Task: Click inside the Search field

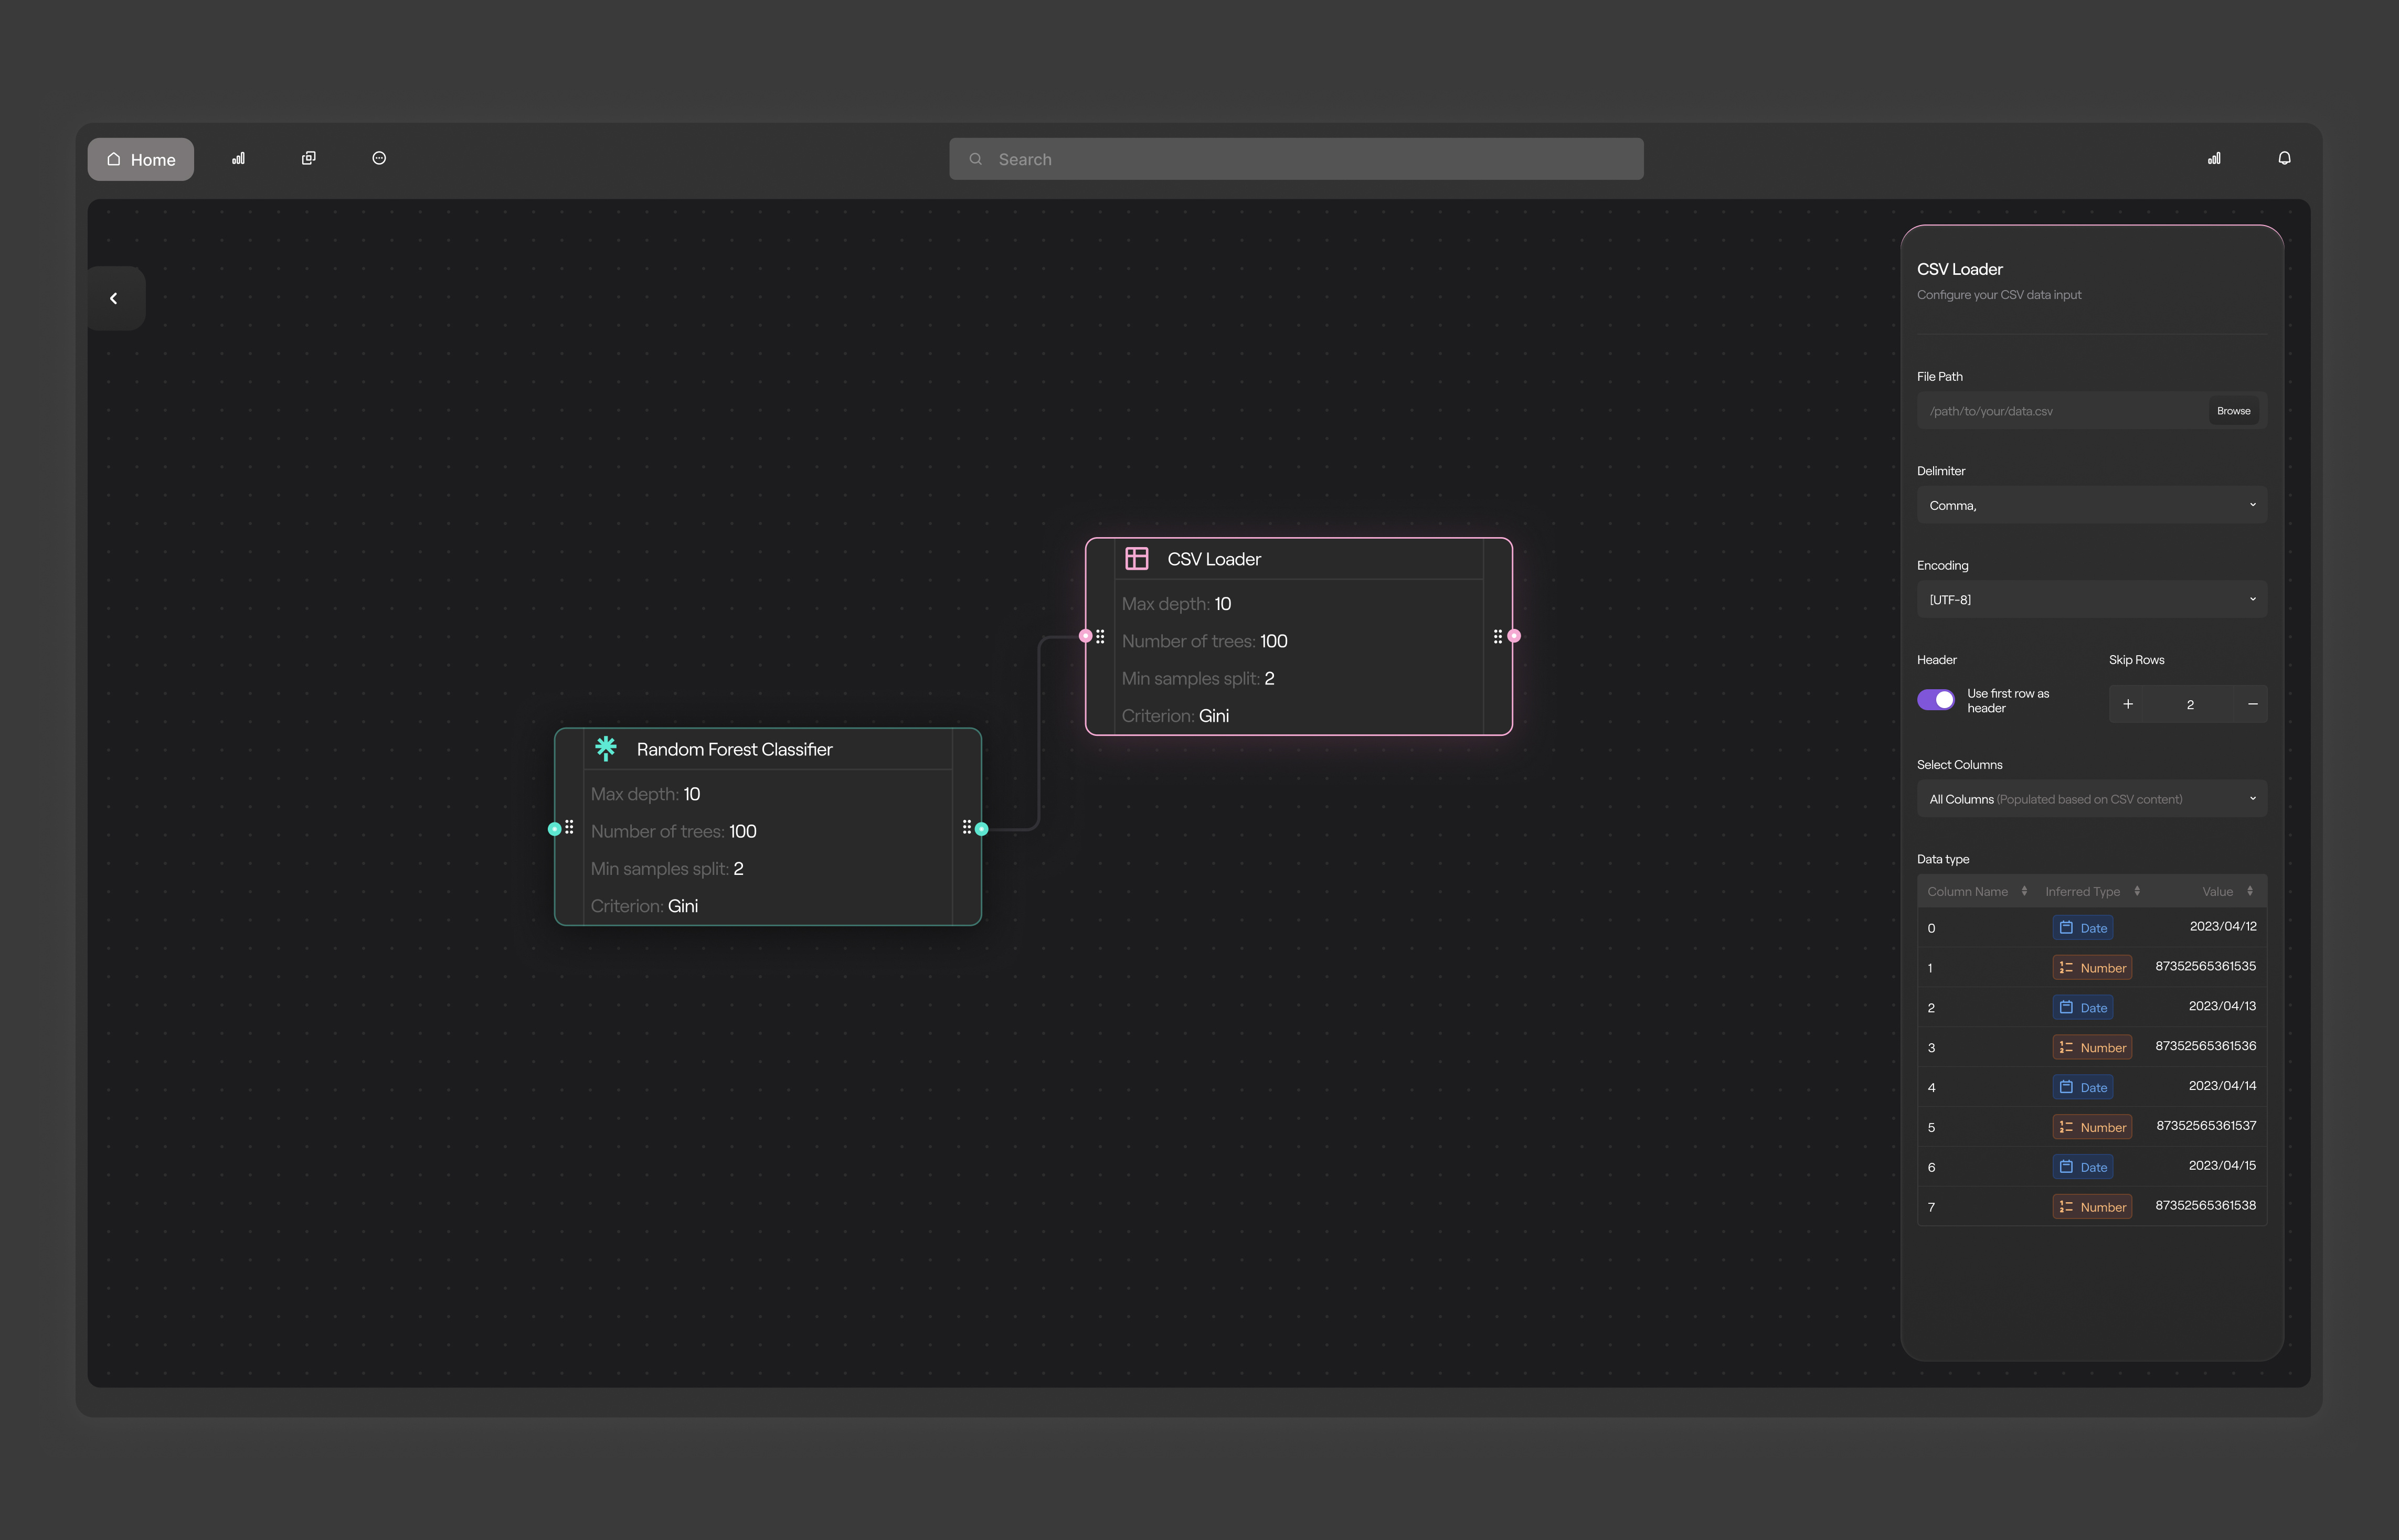Action: [x=1296, y=158]
